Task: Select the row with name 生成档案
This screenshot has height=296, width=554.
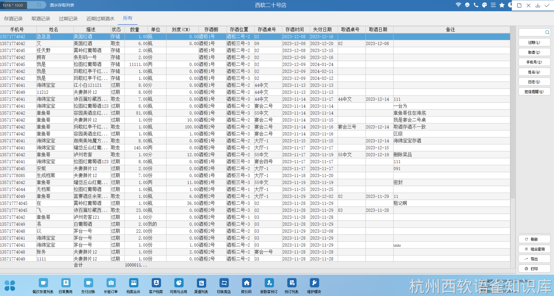Action: tap(255, 176)
